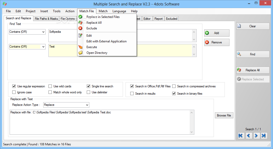Open first Contains (OR) dropdown beside Softpedia

27,32
